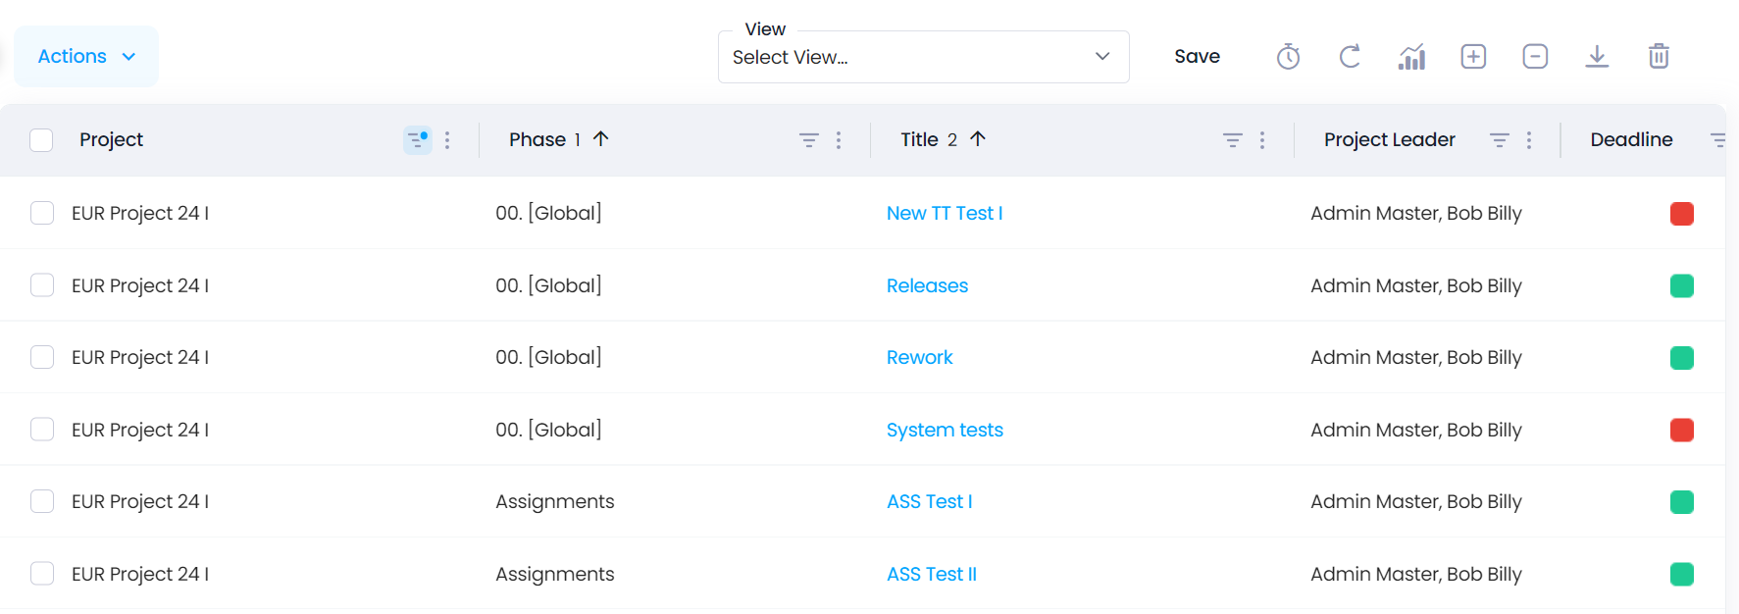Tick the System tests row checkbox

click(x=42, y=430)
